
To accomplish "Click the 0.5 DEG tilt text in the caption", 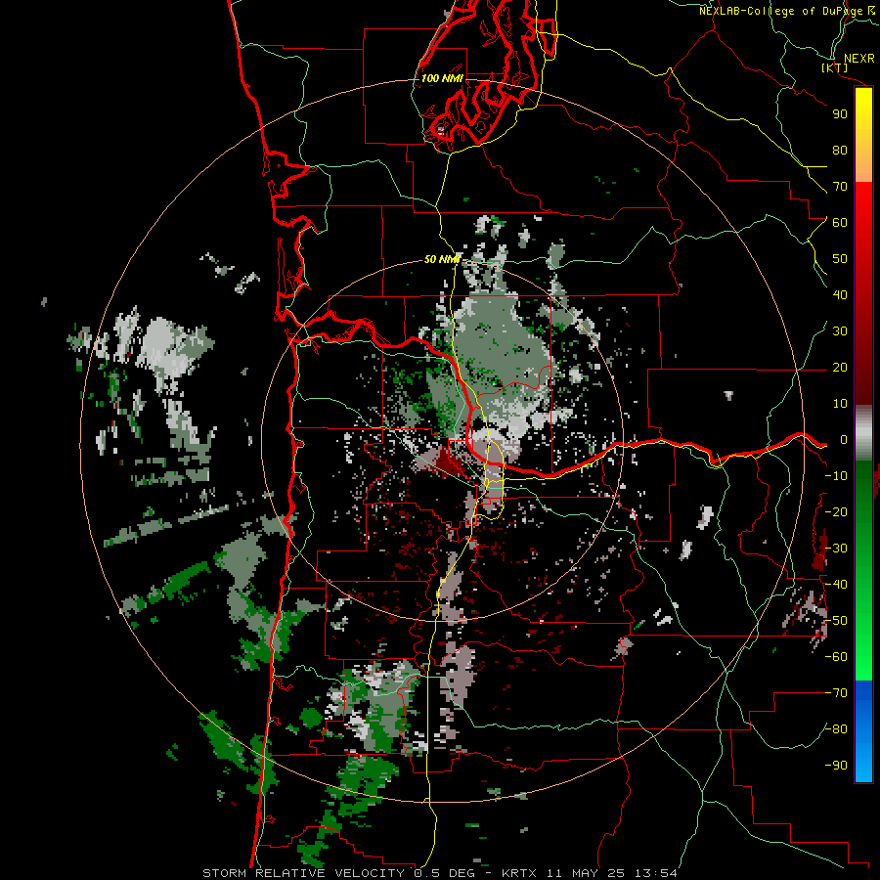I will point(445,873).
